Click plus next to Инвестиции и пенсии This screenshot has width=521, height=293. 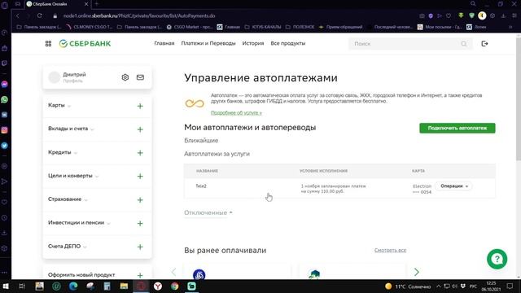tap(140, 223)
